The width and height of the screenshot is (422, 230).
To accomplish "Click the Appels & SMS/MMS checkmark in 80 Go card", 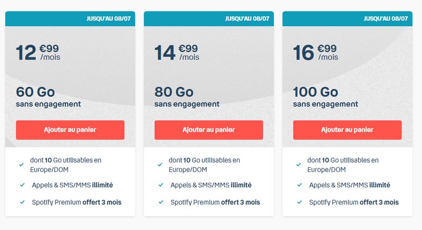I will tap(160, 185).
